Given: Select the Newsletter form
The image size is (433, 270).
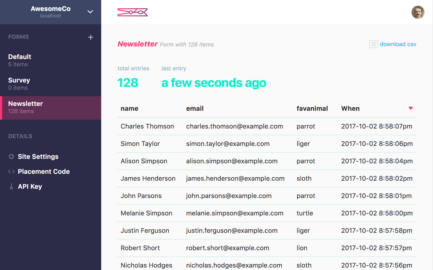Looking at the screenshot, I should pos(51,108).
